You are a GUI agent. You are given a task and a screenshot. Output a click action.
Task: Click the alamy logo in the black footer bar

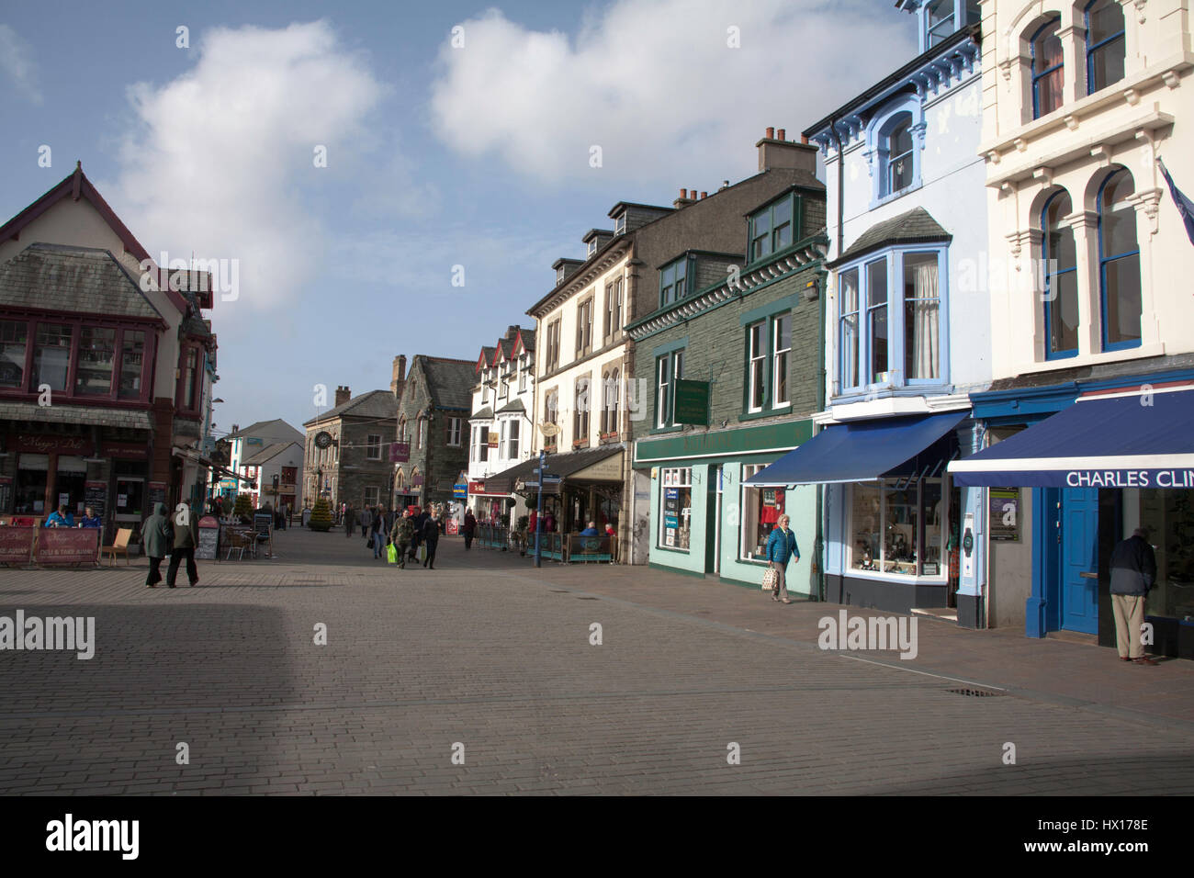[93, 837]
